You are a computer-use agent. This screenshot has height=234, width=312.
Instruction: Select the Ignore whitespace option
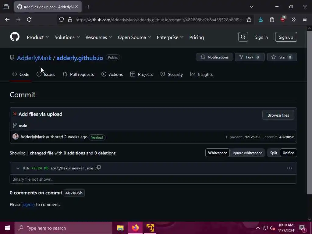[x=247, y=153]
